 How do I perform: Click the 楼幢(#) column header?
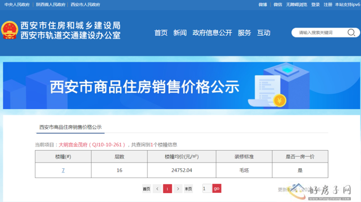63,157
